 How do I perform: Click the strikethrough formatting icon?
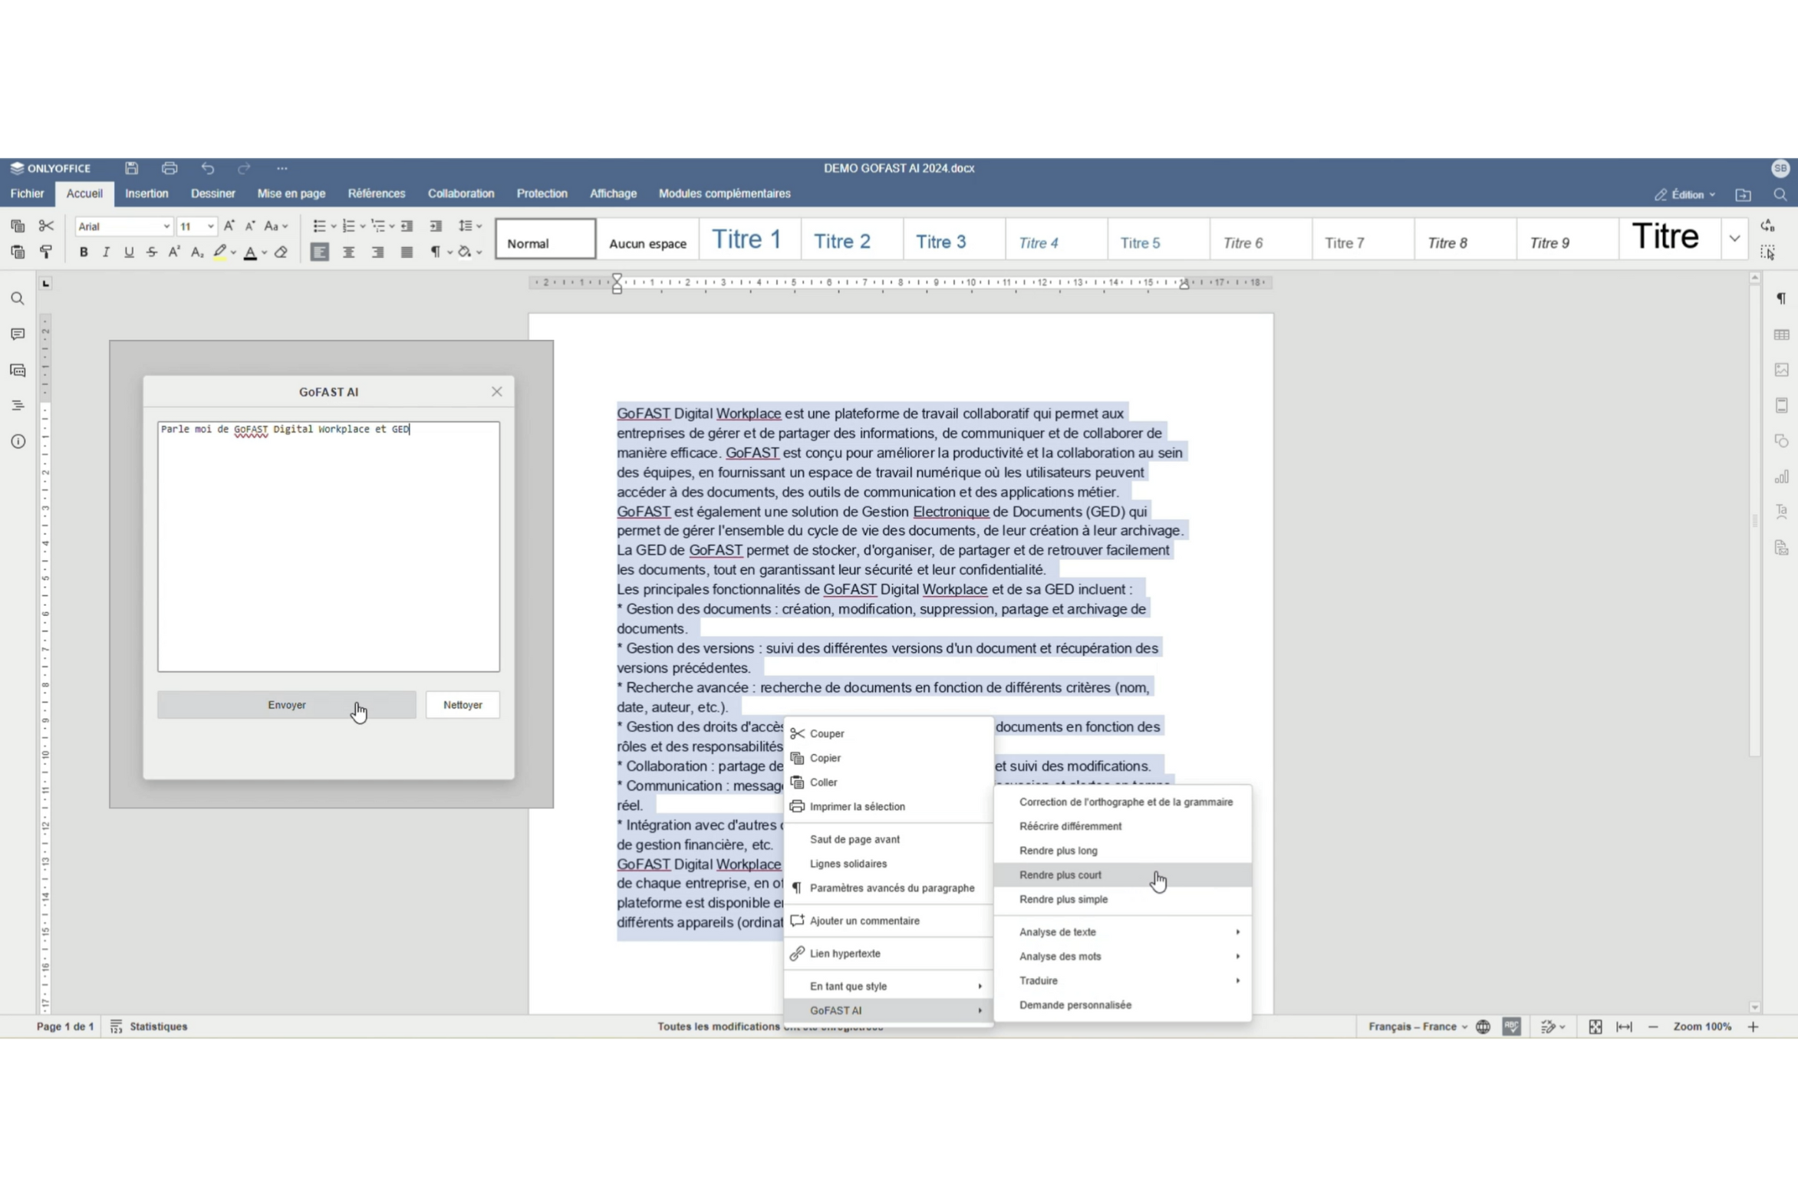pos(151,252)
